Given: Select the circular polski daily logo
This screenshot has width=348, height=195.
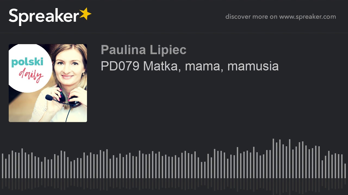Looking at the screenshot, I should (x=29, y=68).
